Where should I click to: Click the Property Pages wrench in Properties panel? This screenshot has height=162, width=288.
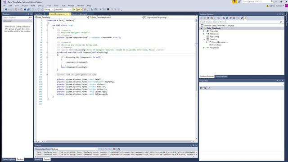(x=209, y=88)
